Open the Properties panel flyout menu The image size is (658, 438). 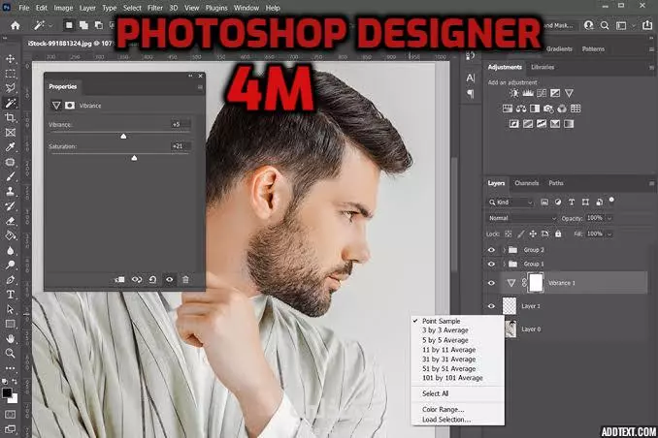pos(200,87)
